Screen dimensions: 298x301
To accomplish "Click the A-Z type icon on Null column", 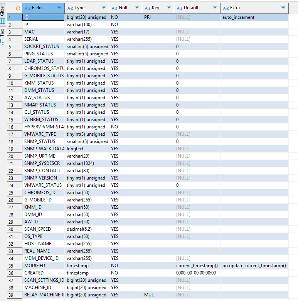I will point(114,8).
